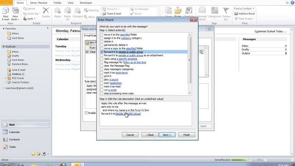This screenshot has width=295, height=166.
Task: Click the Ignore conversation button
Action: [x=29, y=9]
